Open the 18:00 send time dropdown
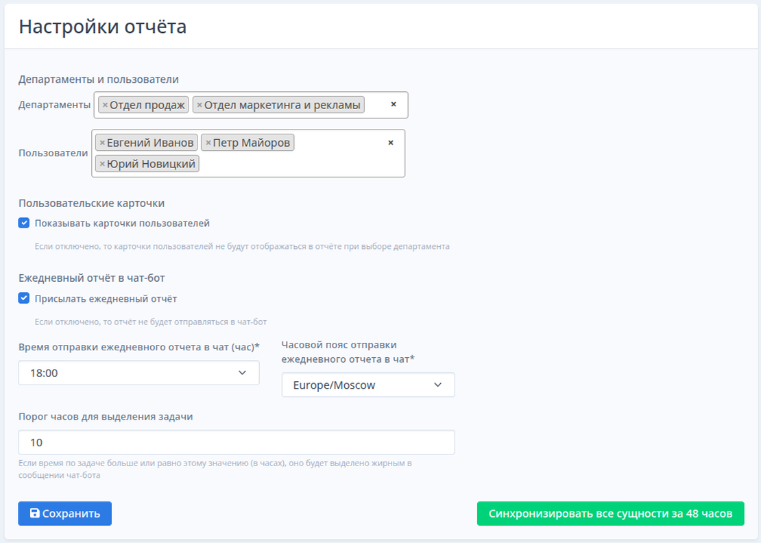The height and width of the screenshot is (543, 761). coord(138,373)
